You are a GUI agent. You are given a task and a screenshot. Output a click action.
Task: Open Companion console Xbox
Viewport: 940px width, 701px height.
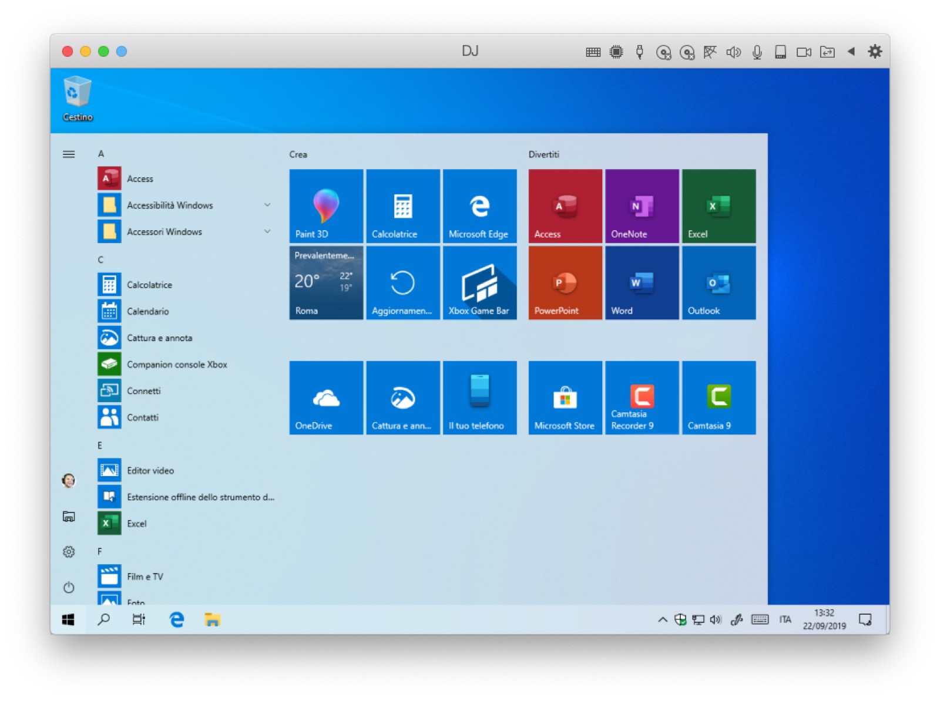186,364
